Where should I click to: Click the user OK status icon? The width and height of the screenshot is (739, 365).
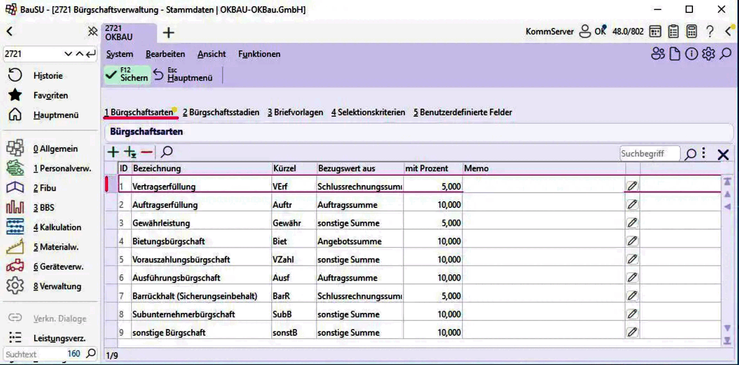(592, 32)
